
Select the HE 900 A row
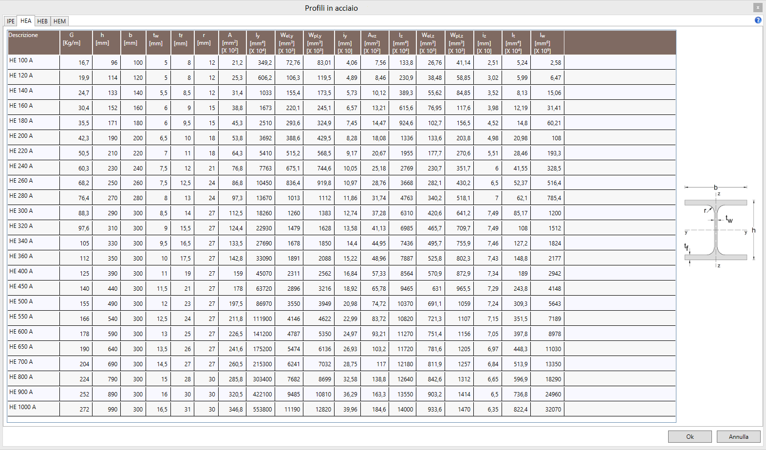[342, 394]
